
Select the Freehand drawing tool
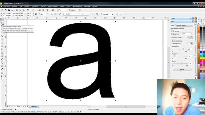click(2, 33)
